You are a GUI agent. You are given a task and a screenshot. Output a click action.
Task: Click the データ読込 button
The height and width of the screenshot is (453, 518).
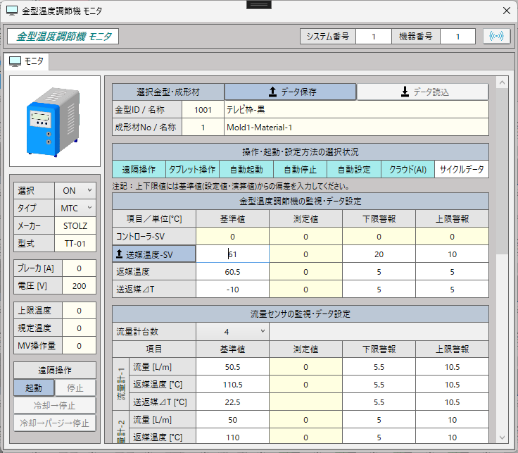pos(422,92)
